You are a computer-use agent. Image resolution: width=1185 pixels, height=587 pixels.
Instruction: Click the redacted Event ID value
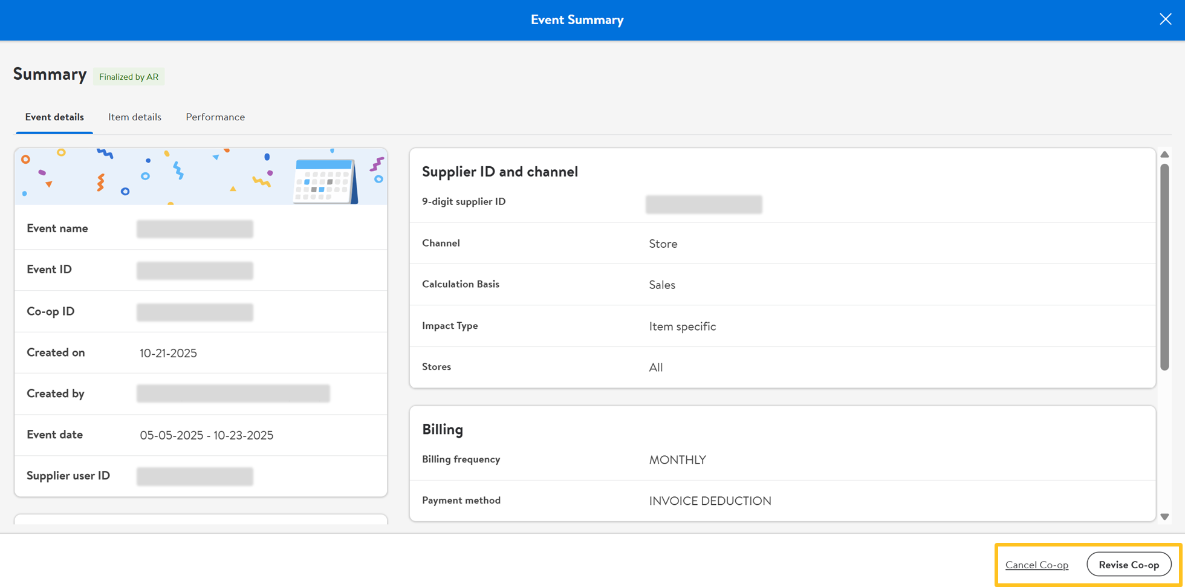coord(195,270)
